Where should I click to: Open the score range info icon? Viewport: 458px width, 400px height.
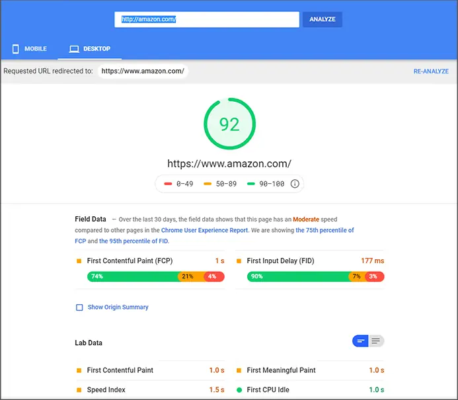click(x=295, y=184)
